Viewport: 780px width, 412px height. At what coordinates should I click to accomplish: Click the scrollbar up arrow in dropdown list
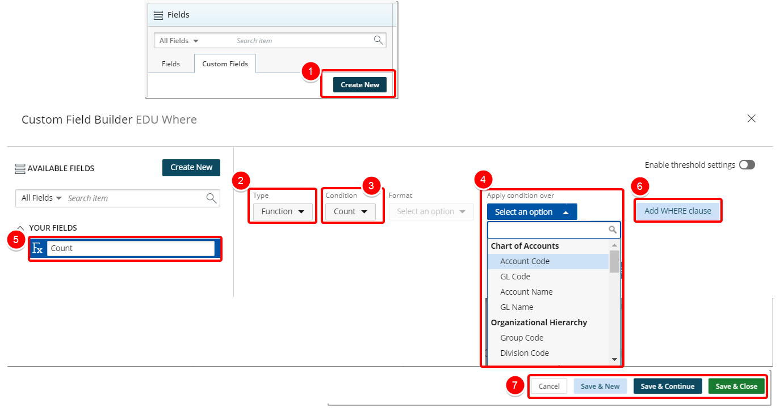click(614, 245)
